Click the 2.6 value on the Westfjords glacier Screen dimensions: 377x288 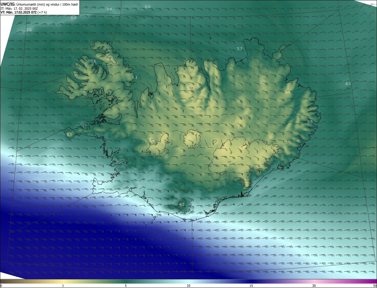pyautogui.click(x=110, y=59)
